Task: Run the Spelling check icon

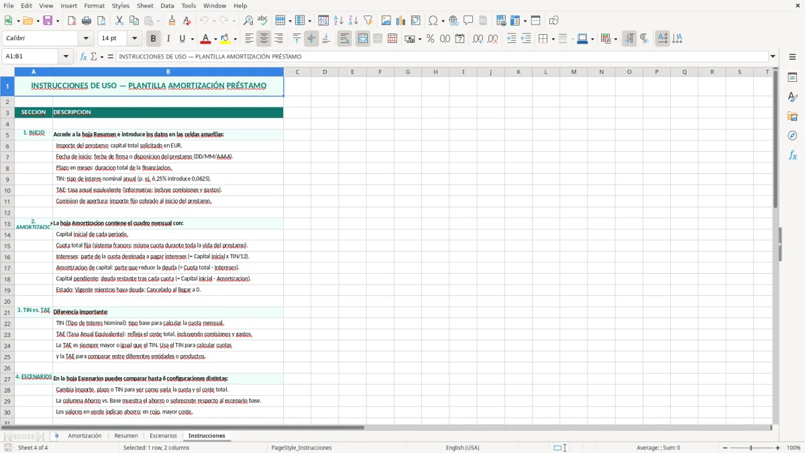Action: pos(262,21)
